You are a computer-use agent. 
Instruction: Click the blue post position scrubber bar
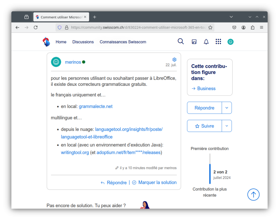tap(210, 174)
